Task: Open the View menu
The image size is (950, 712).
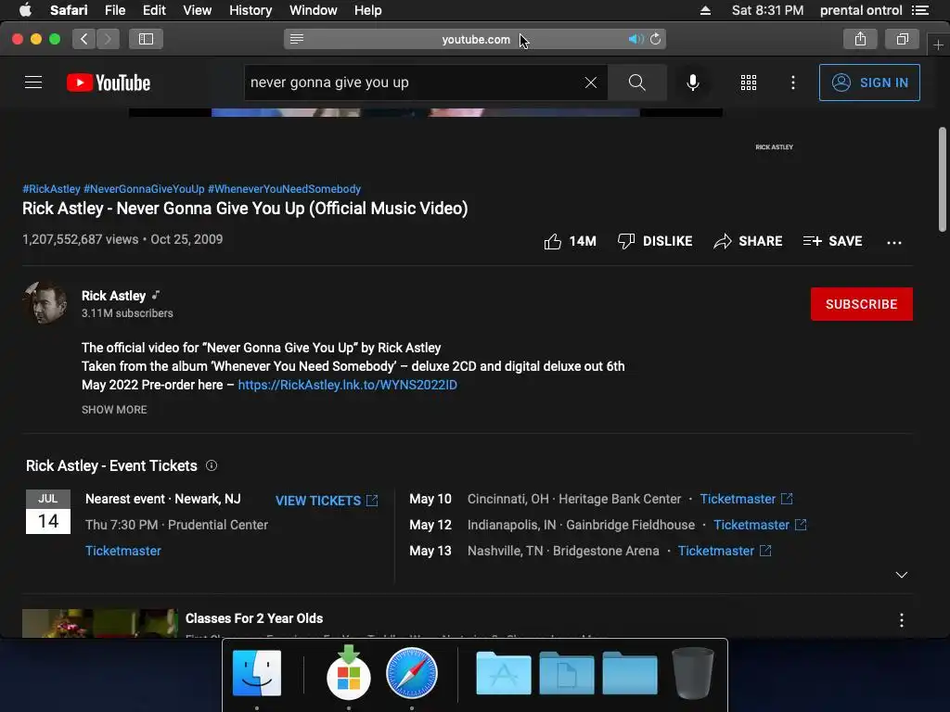Action: pos(198,10)
